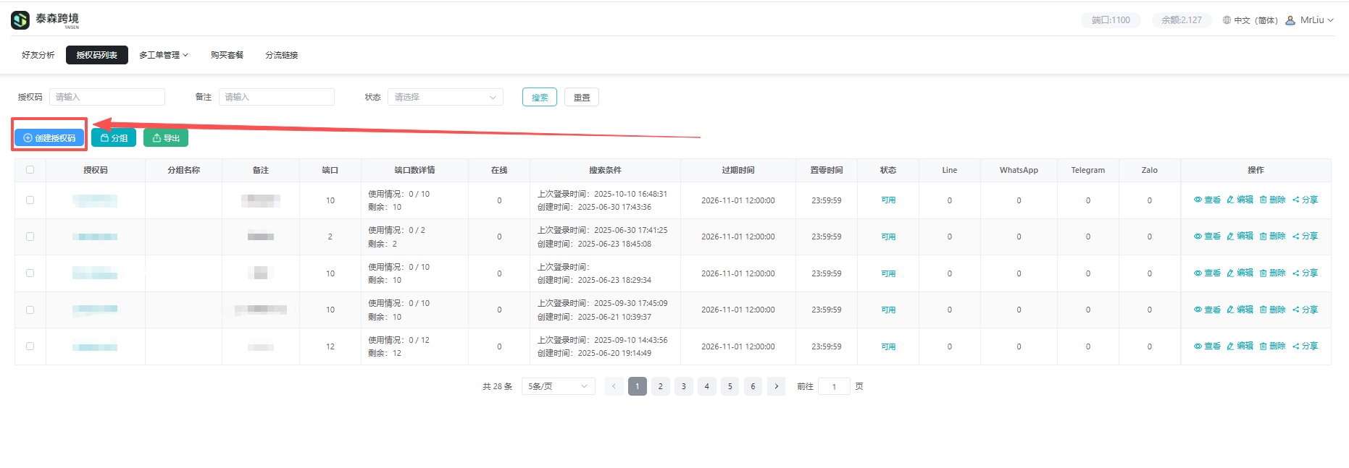Screen dimensions: 1349x468
Task: Open the 状态 status dropdown
Action: 445,97
